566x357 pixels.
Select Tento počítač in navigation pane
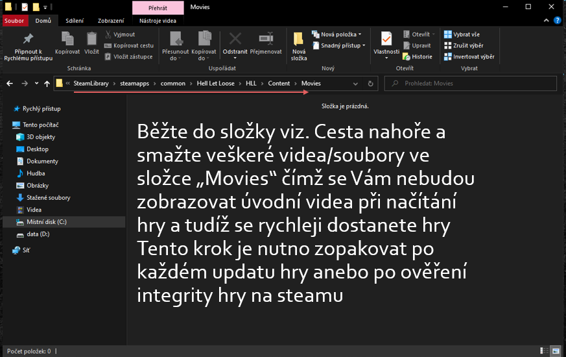click(x=40, y=125)
